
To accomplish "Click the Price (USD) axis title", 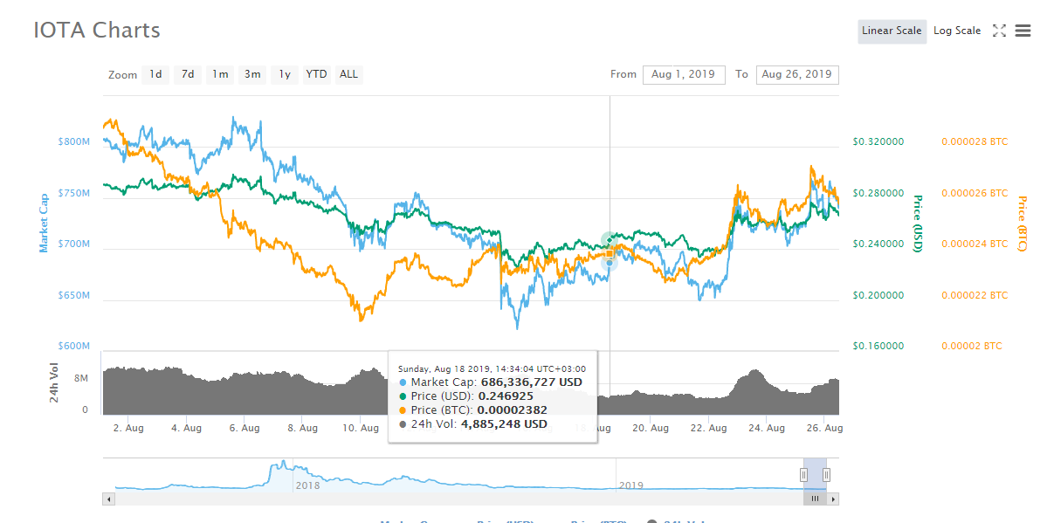I will (x=917, y=224).
